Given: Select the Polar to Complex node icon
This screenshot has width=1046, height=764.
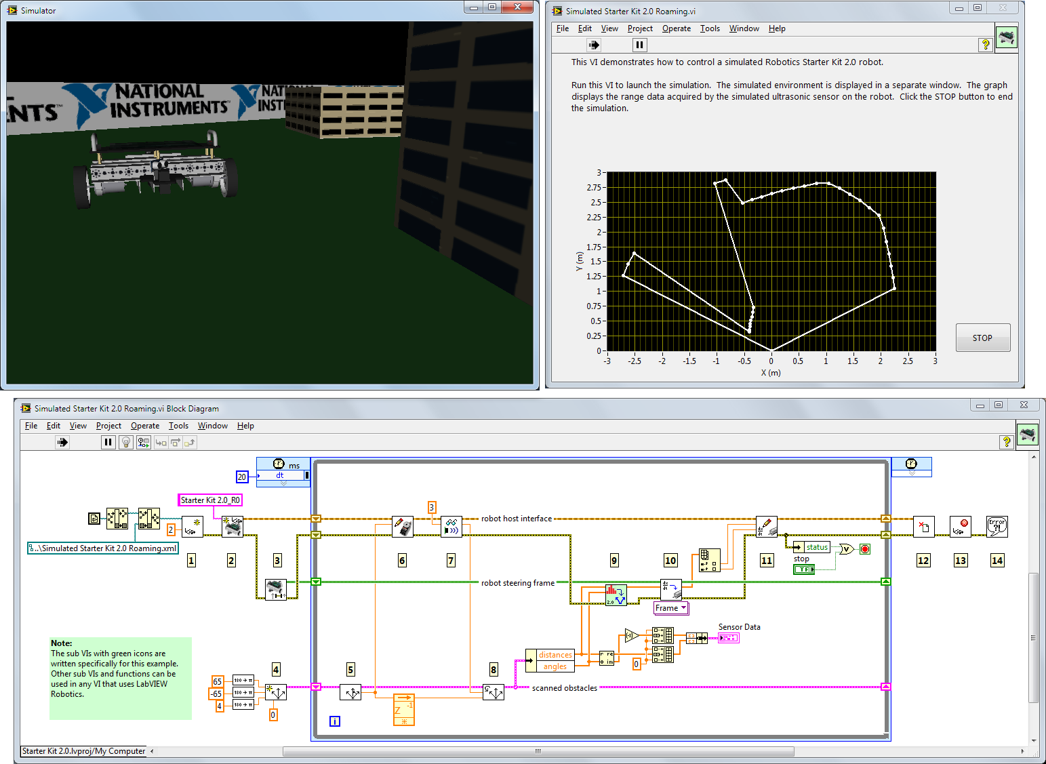Looking at the screenshot, I should pyautogui.click(x=607, y=658).
